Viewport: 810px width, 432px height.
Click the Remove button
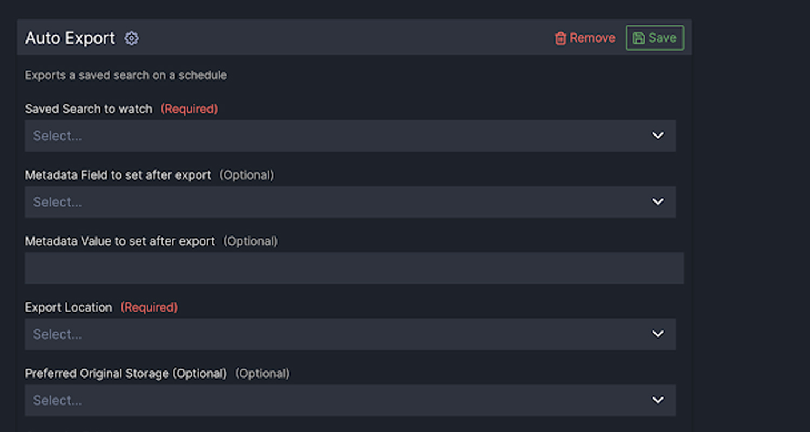584,38
